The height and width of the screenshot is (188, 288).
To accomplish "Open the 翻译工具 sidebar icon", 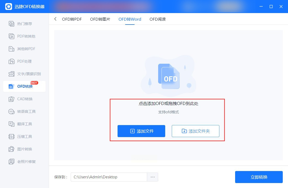I will pos(11,124).
